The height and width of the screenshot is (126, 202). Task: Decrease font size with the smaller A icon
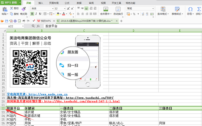[72, 8]
